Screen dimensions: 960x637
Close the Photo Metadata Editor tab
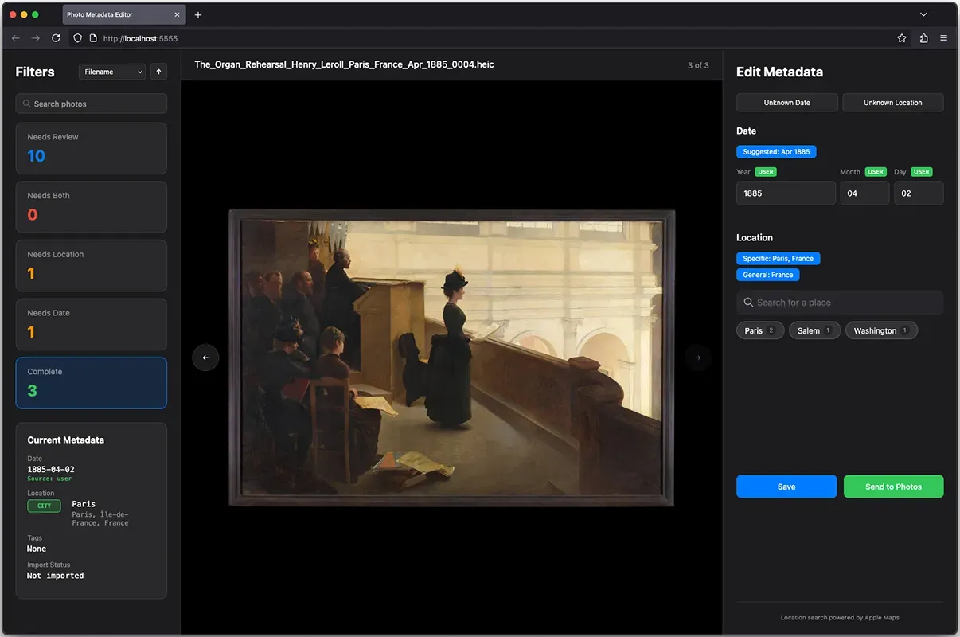click(x=178, y=14)
